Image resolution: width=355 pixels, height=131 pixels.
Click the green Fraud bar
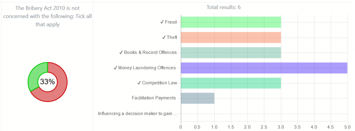click(231, 22)
